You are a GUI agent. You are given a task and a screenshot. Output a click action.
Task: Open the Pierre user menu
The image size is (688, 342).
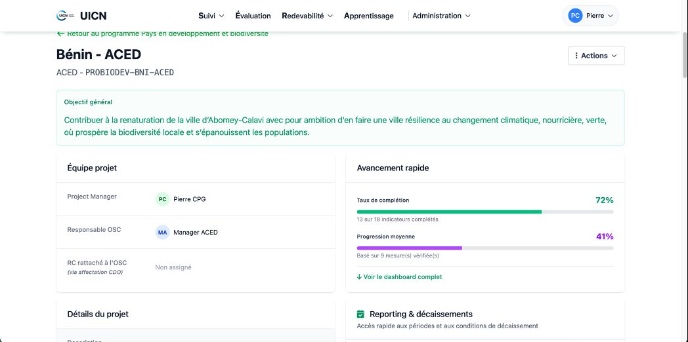[x=591, y=16]
